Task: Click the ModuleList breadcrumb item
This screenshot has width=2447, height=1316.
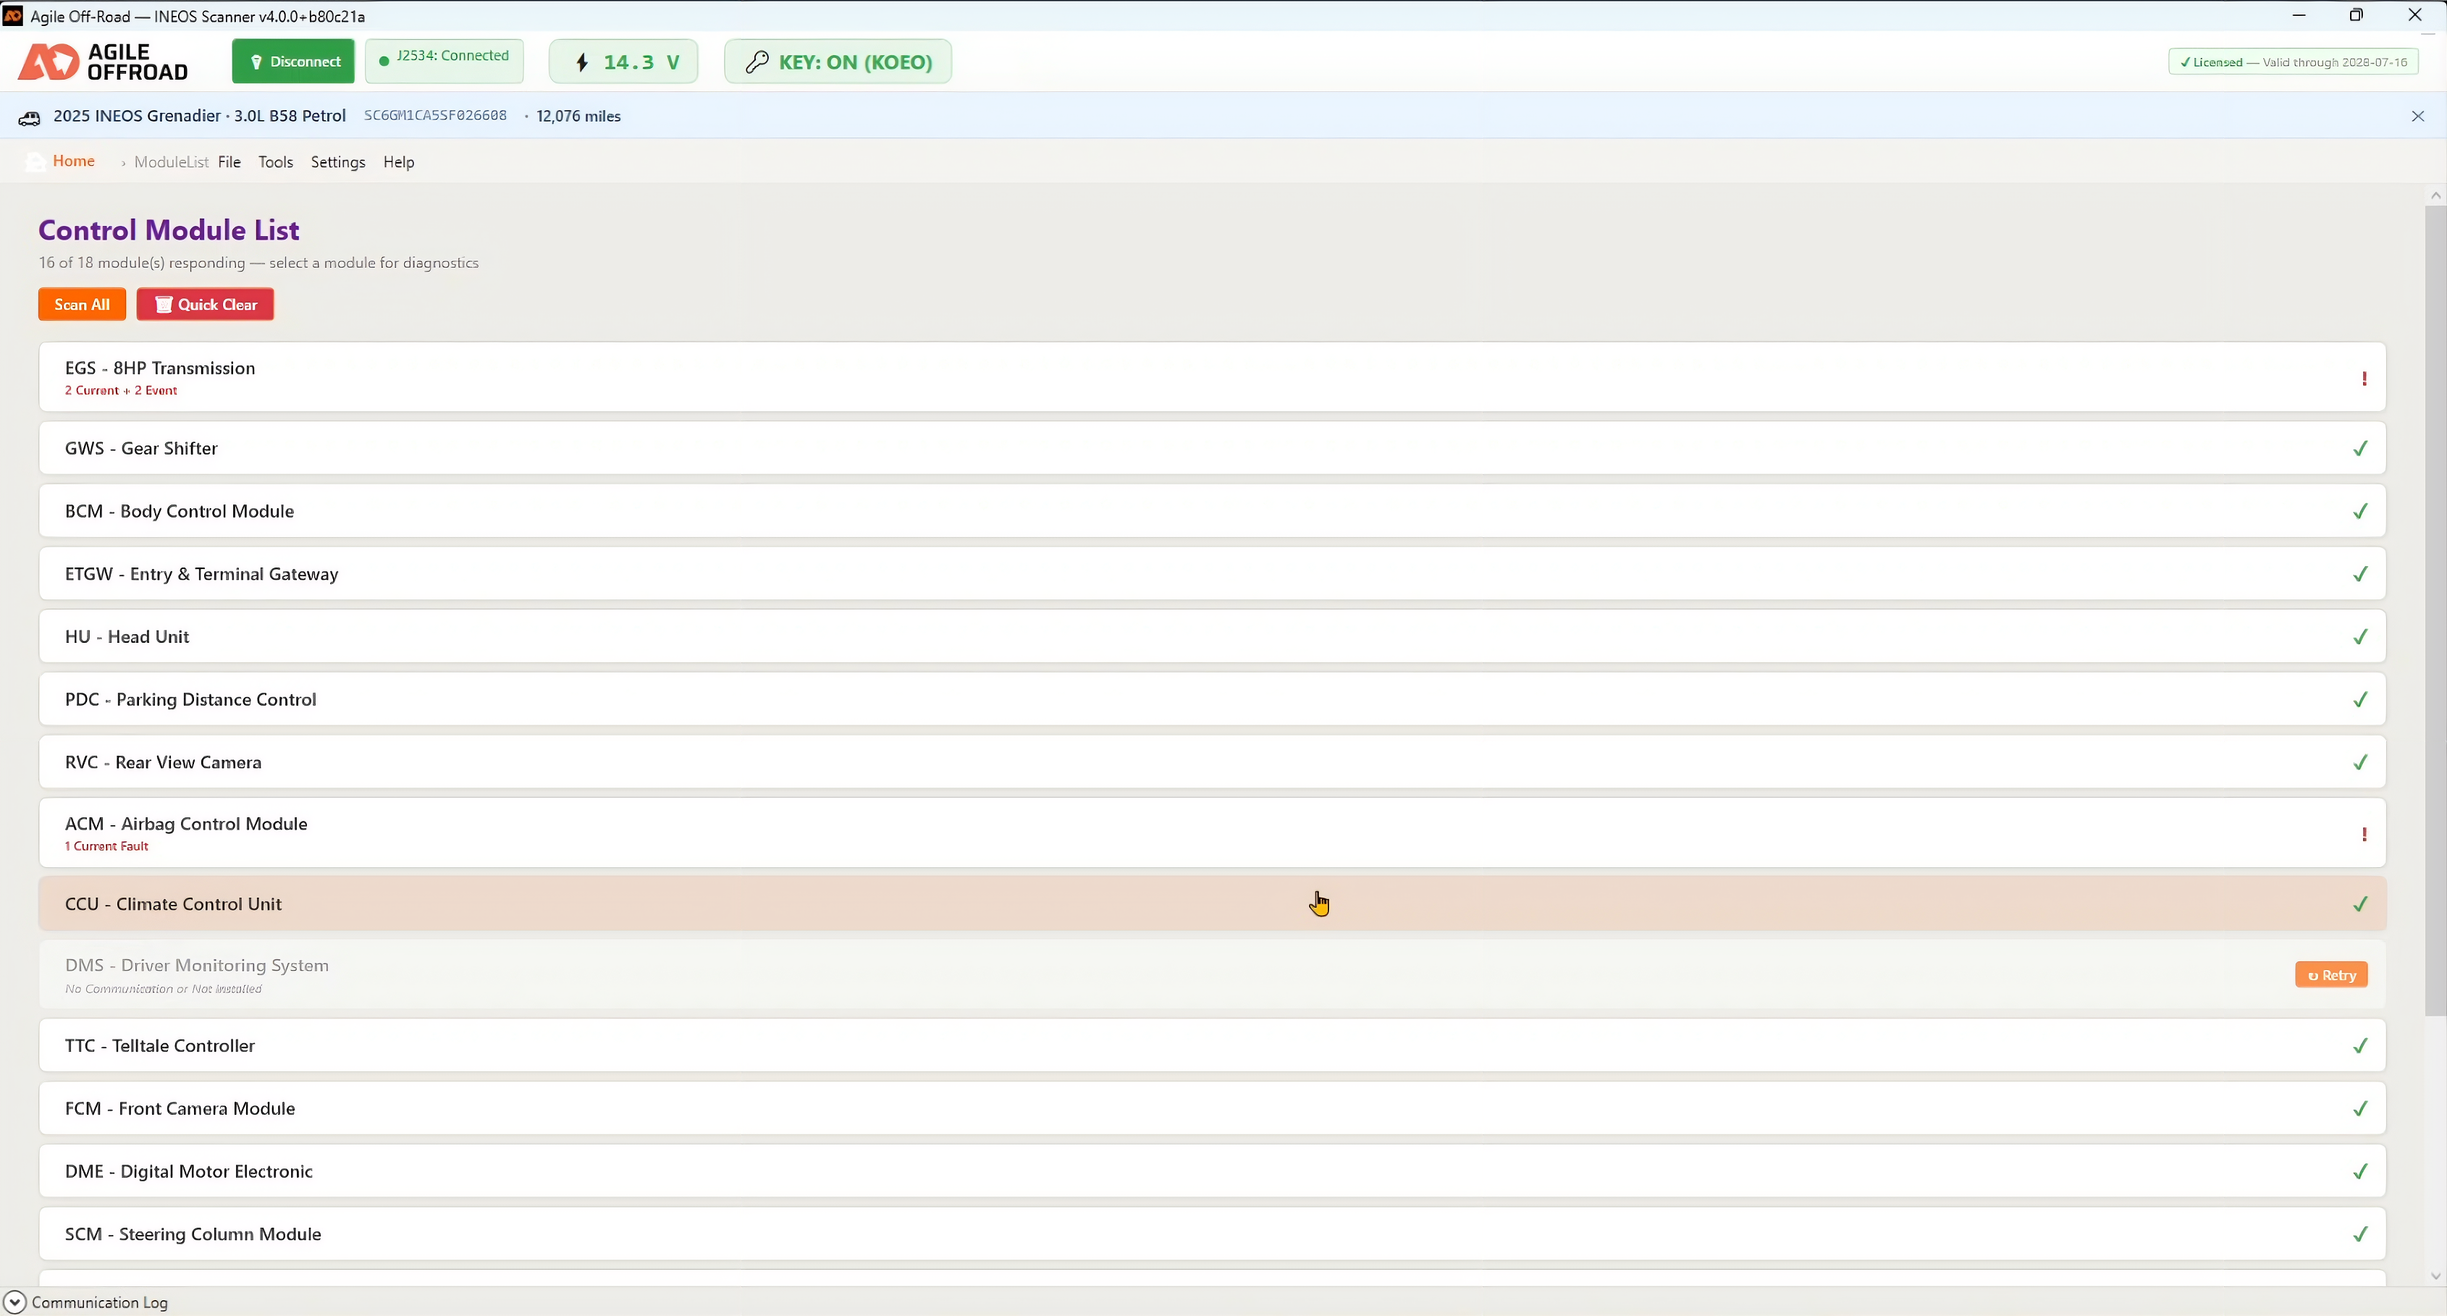Action: click(x=171, y=162)
